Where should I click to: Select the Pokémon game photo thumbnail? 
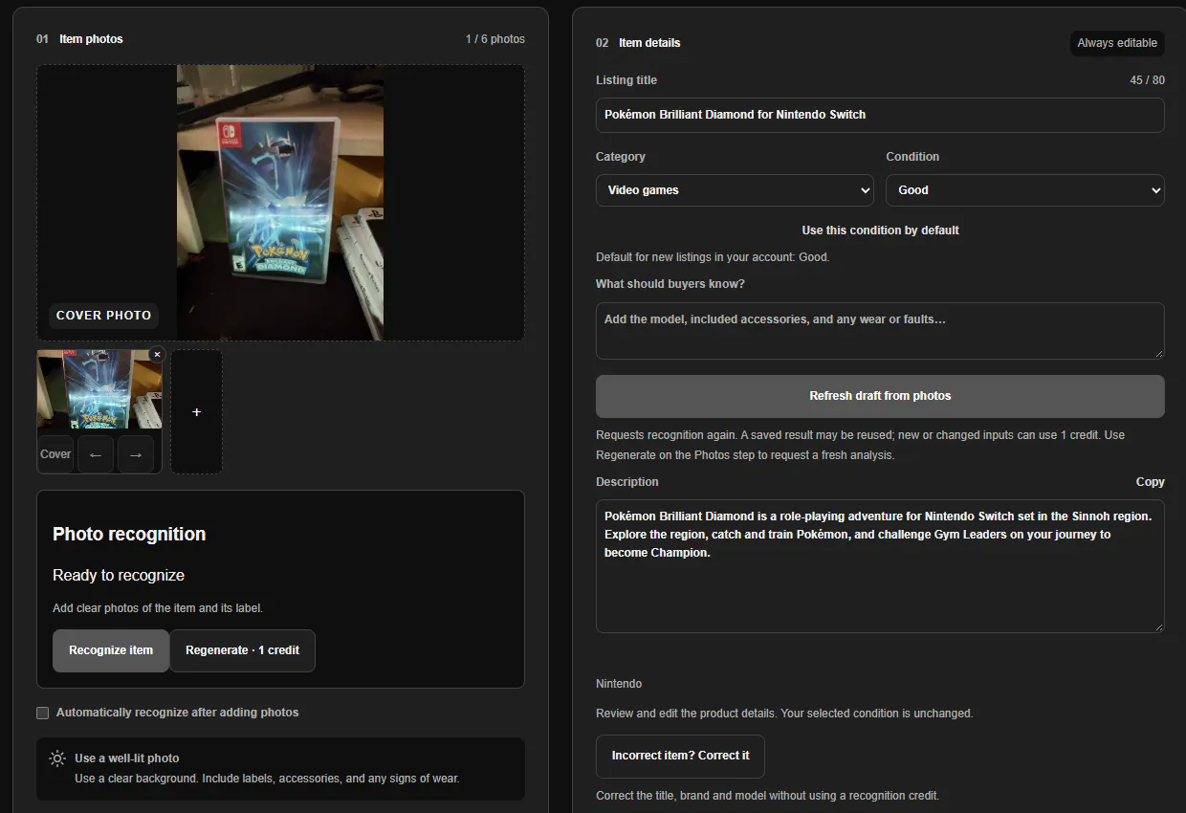(x=99, y=389)
